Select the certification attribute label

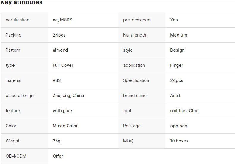(17, 20)
